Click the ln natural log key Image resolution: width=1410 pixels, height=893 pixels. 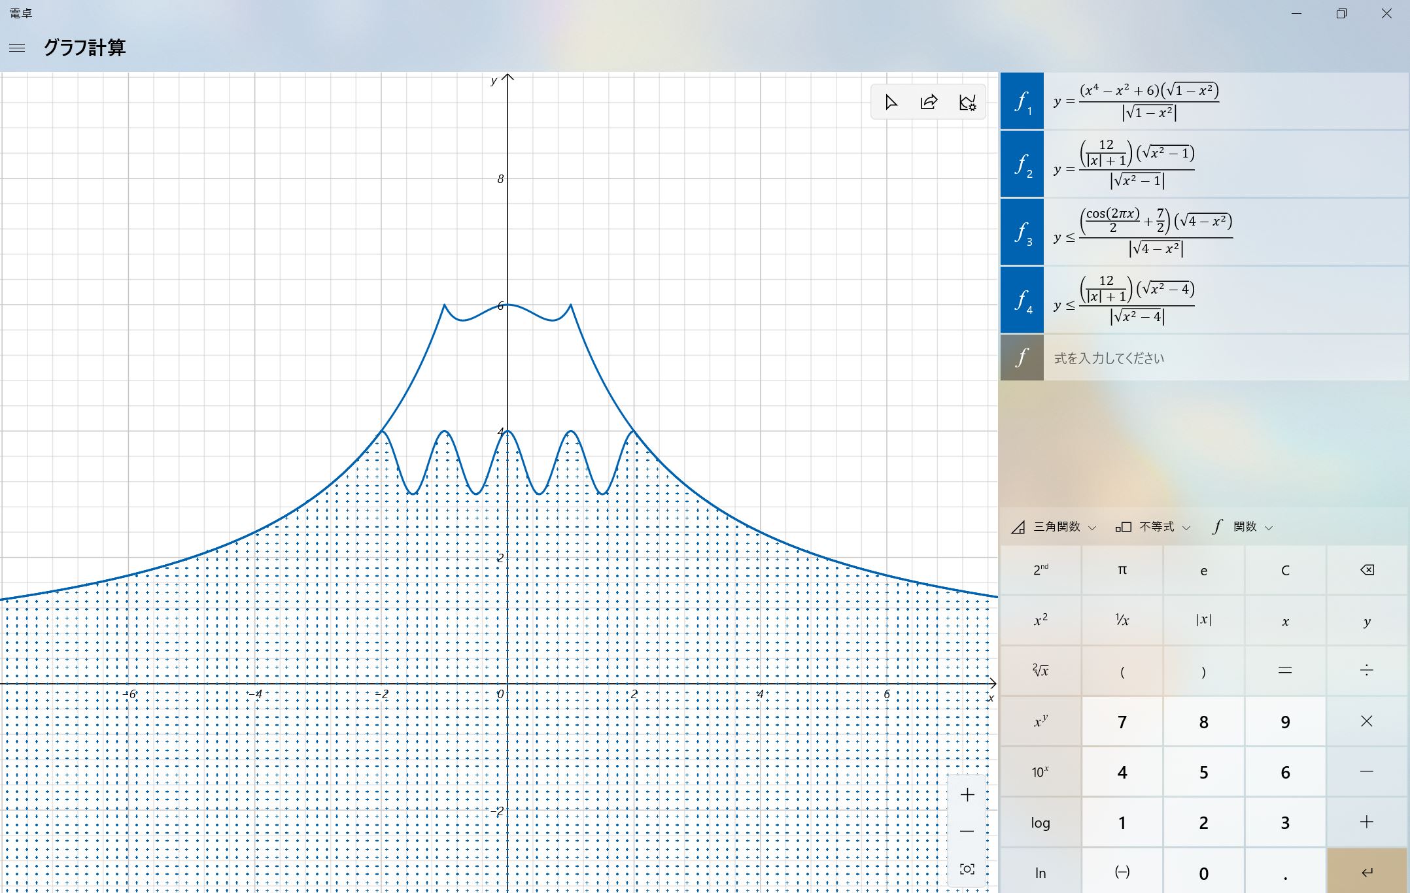[x=1040, y=872]
